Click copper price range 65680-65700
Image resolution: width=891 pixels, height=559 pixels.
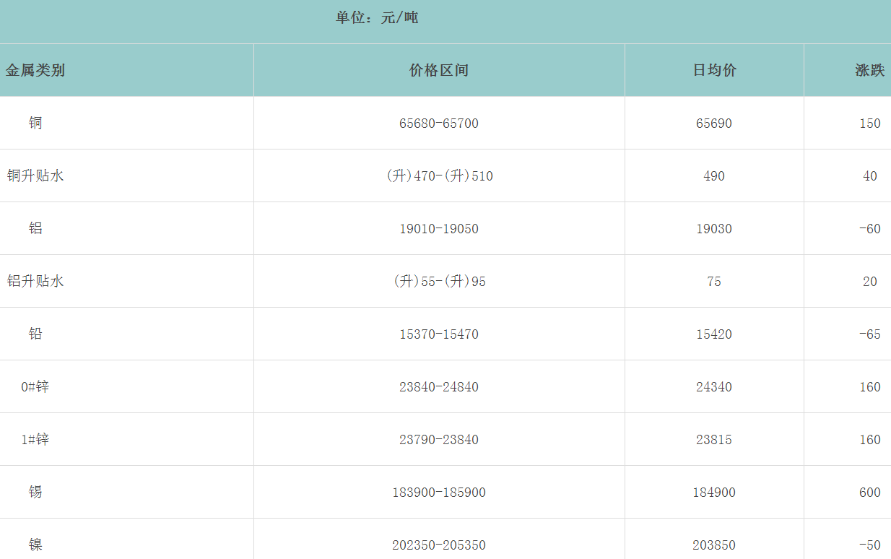[x=439, y=123]
